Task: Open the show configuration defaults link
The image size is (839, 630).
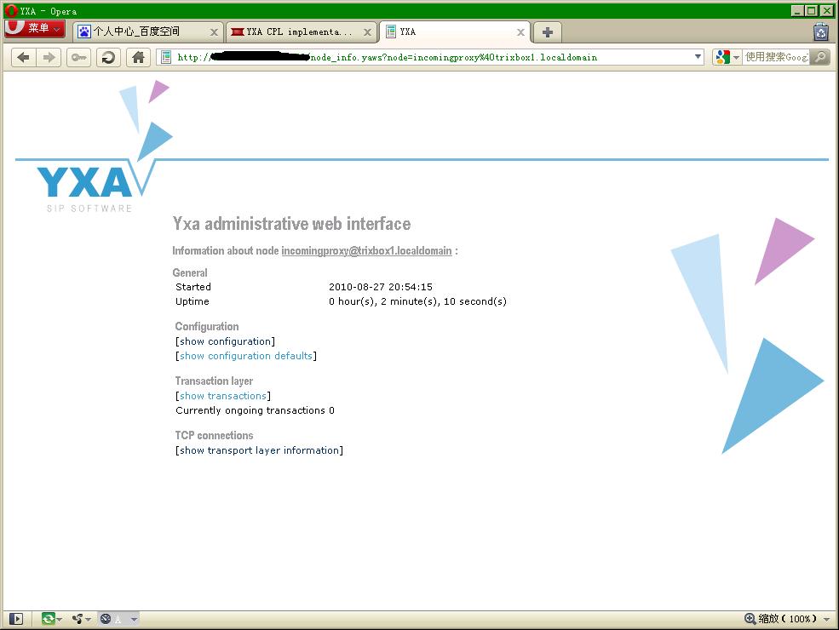Action: pos(245,356)
